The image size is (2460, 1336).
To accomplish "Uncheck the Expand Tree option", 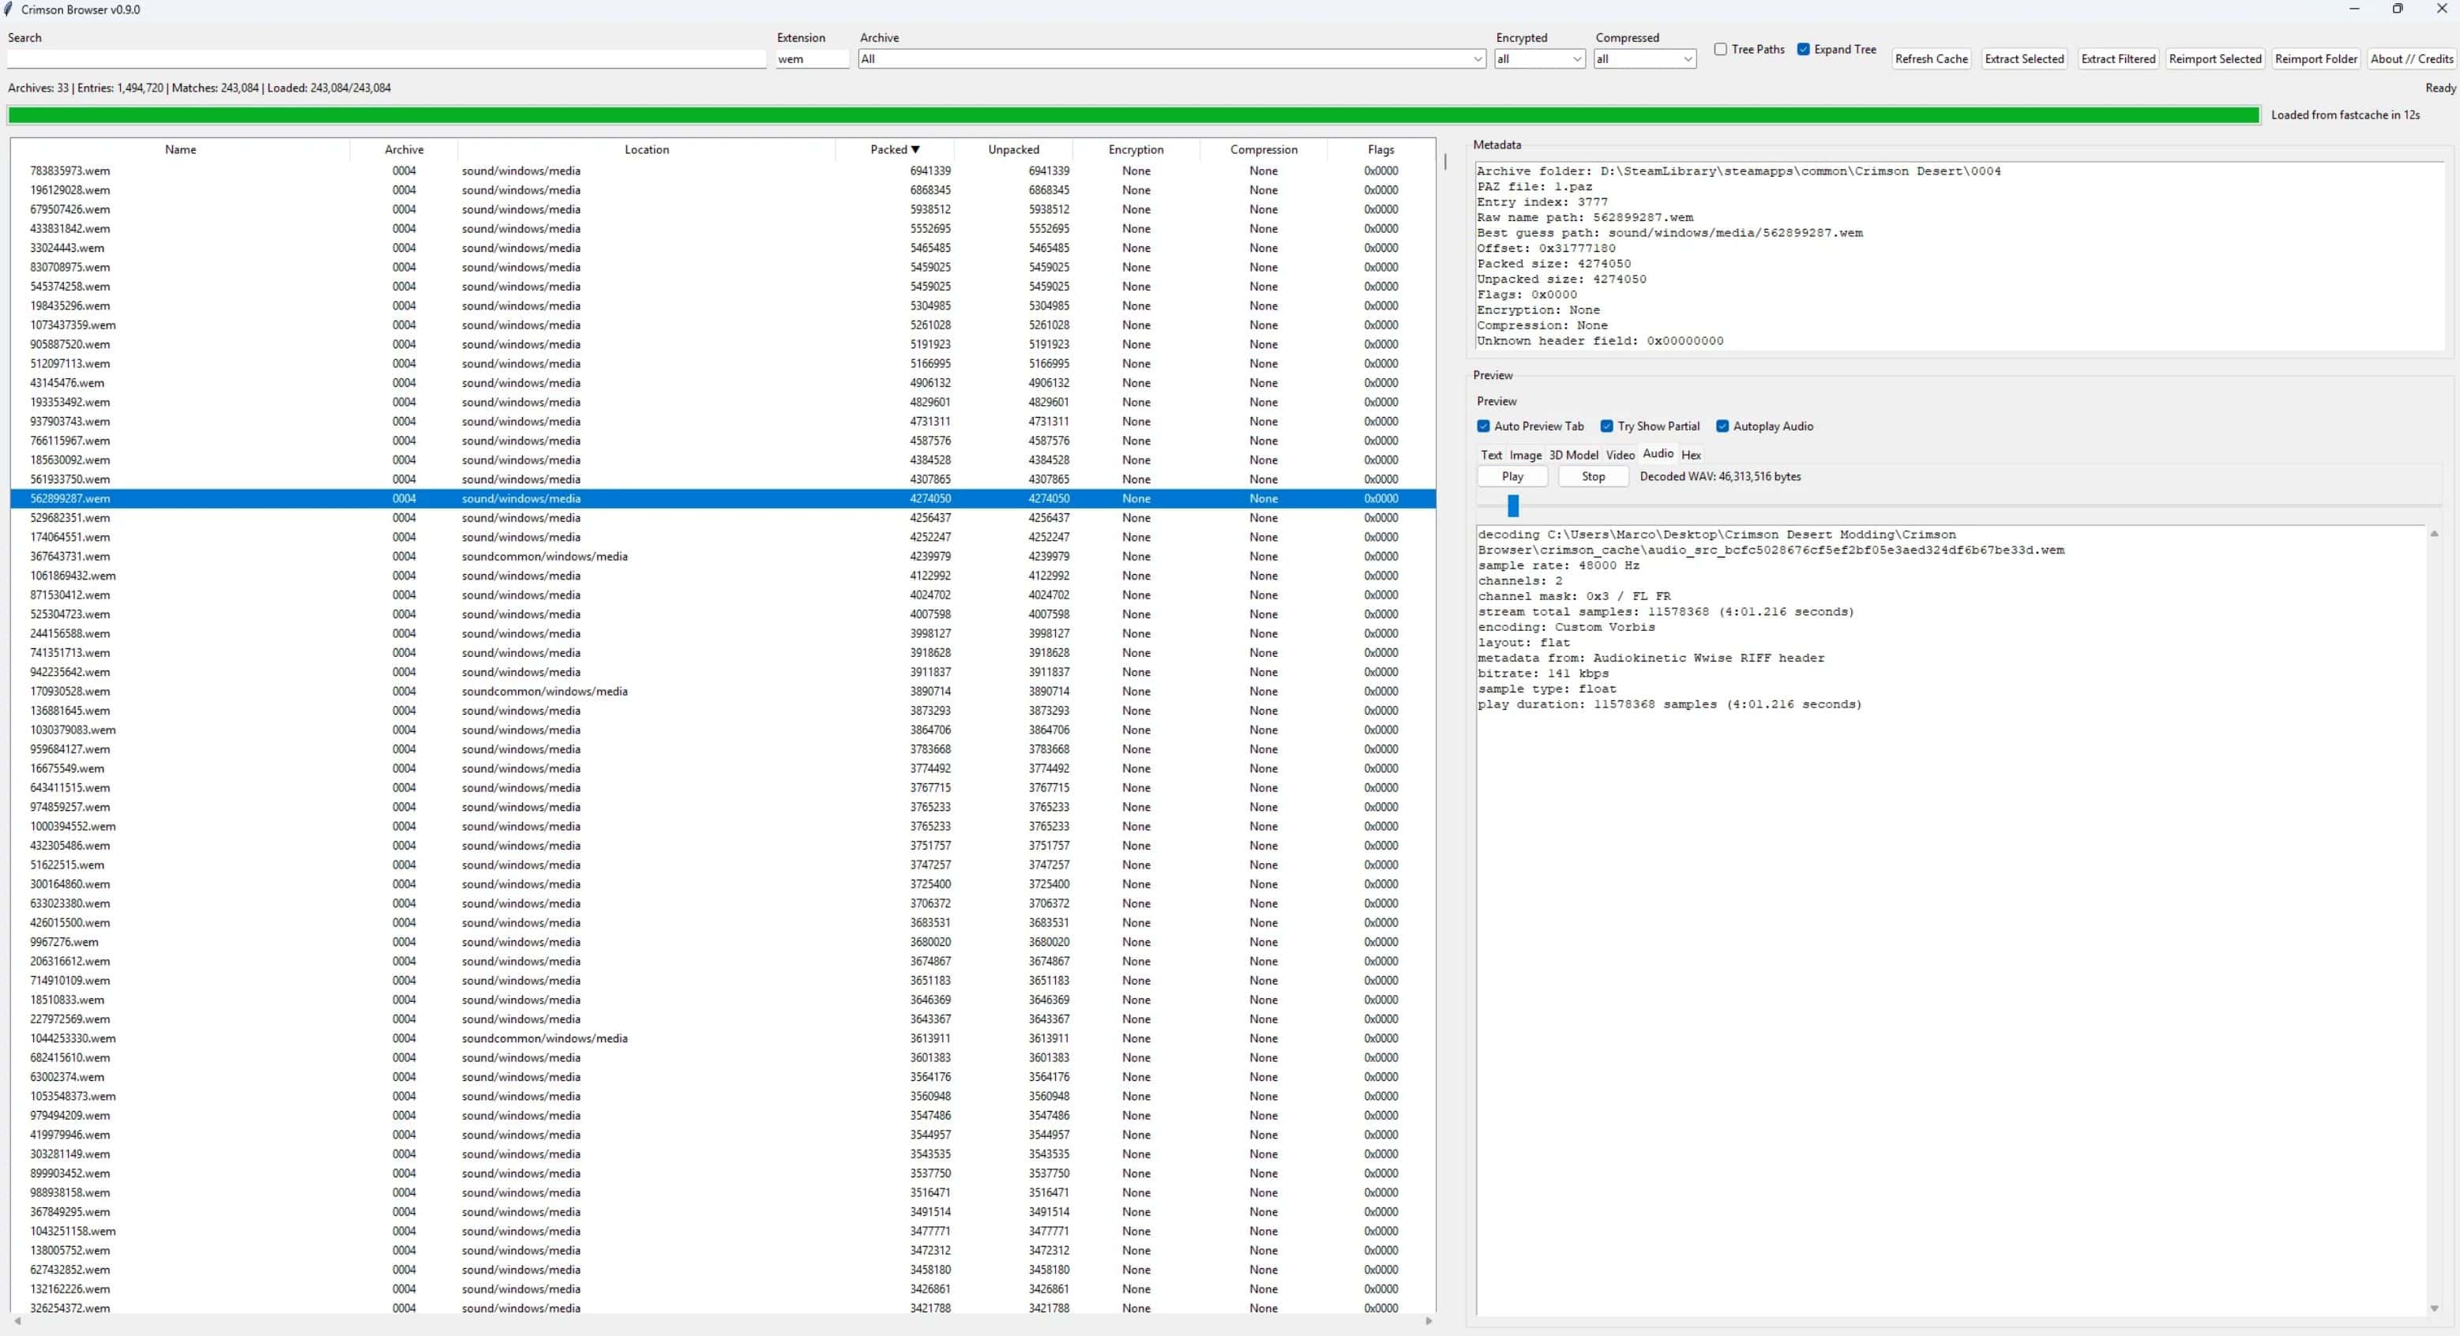I will [x=1803, y=50].
